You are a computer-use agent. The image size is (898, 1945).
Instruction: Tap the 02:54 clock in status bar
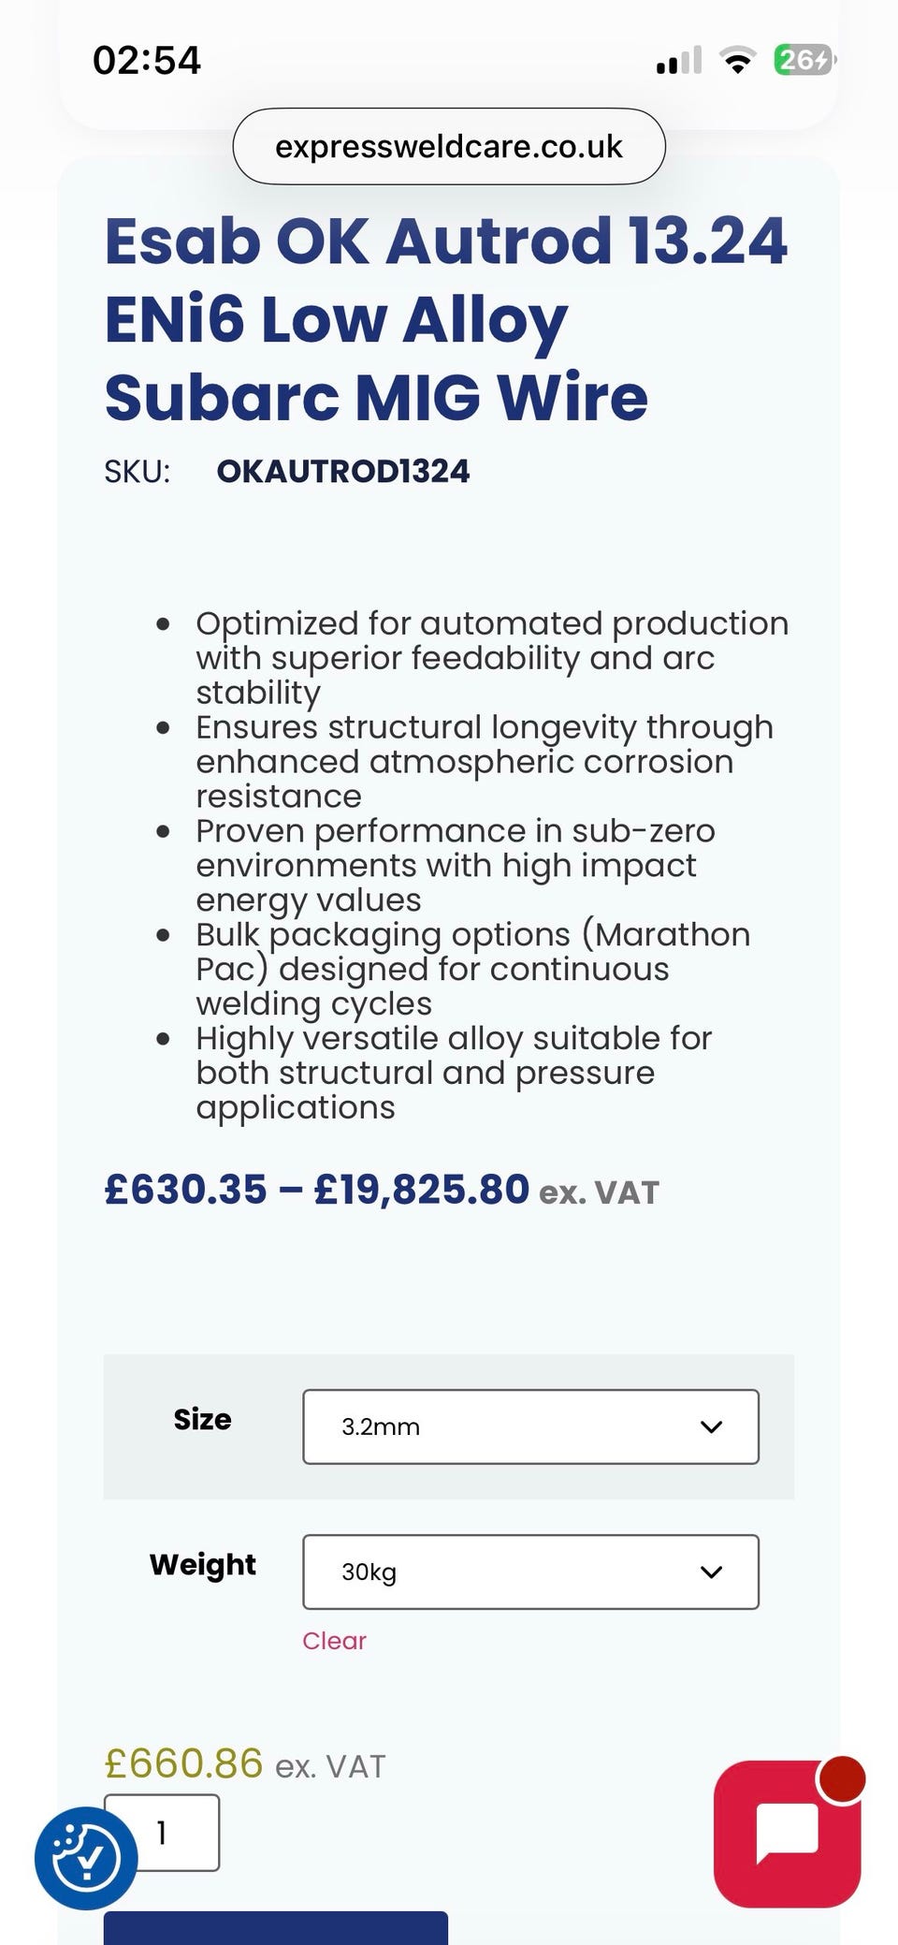(x=147, y=61)
